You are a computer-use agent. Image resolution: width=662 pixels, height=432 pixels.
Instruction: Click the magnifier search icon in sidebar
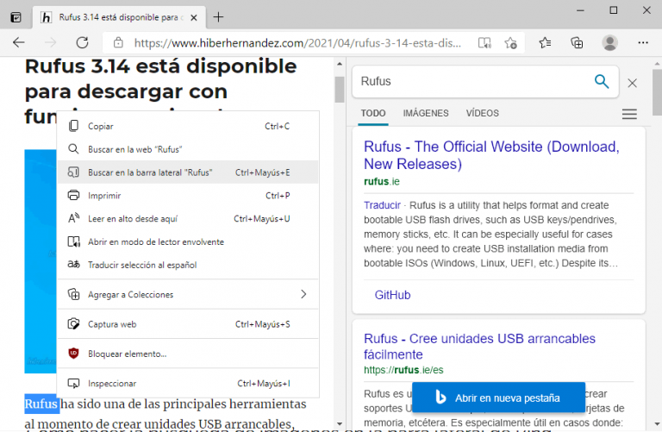tap(602, 82)
